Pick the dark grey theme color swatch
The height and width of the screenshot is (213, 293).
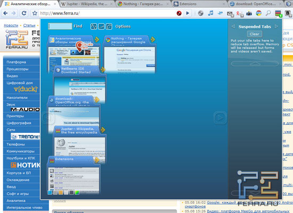point(71,192)
